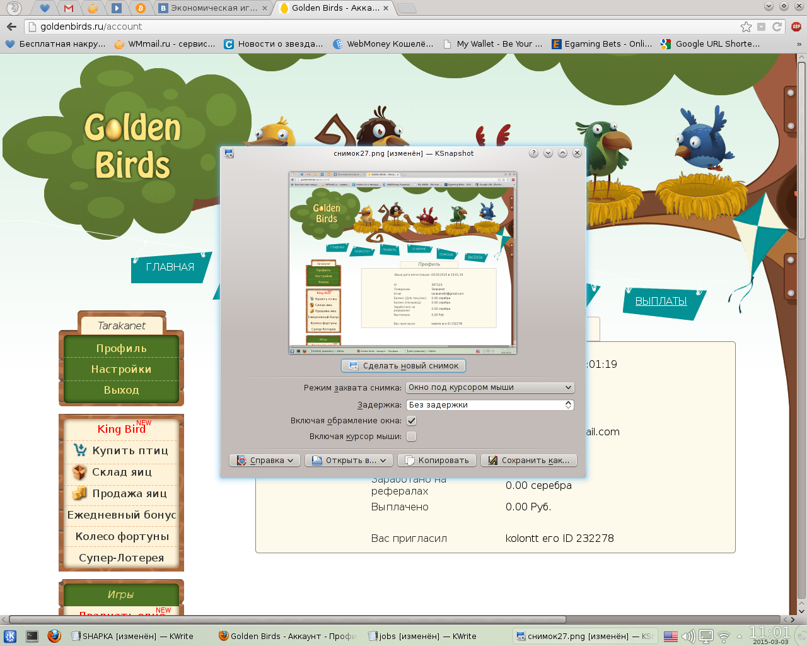Screen dimensions: 807x646
Task: Switch to Golden Birds Firefox taskbar window
Action: pyautogui.click(x=287, y=637)
